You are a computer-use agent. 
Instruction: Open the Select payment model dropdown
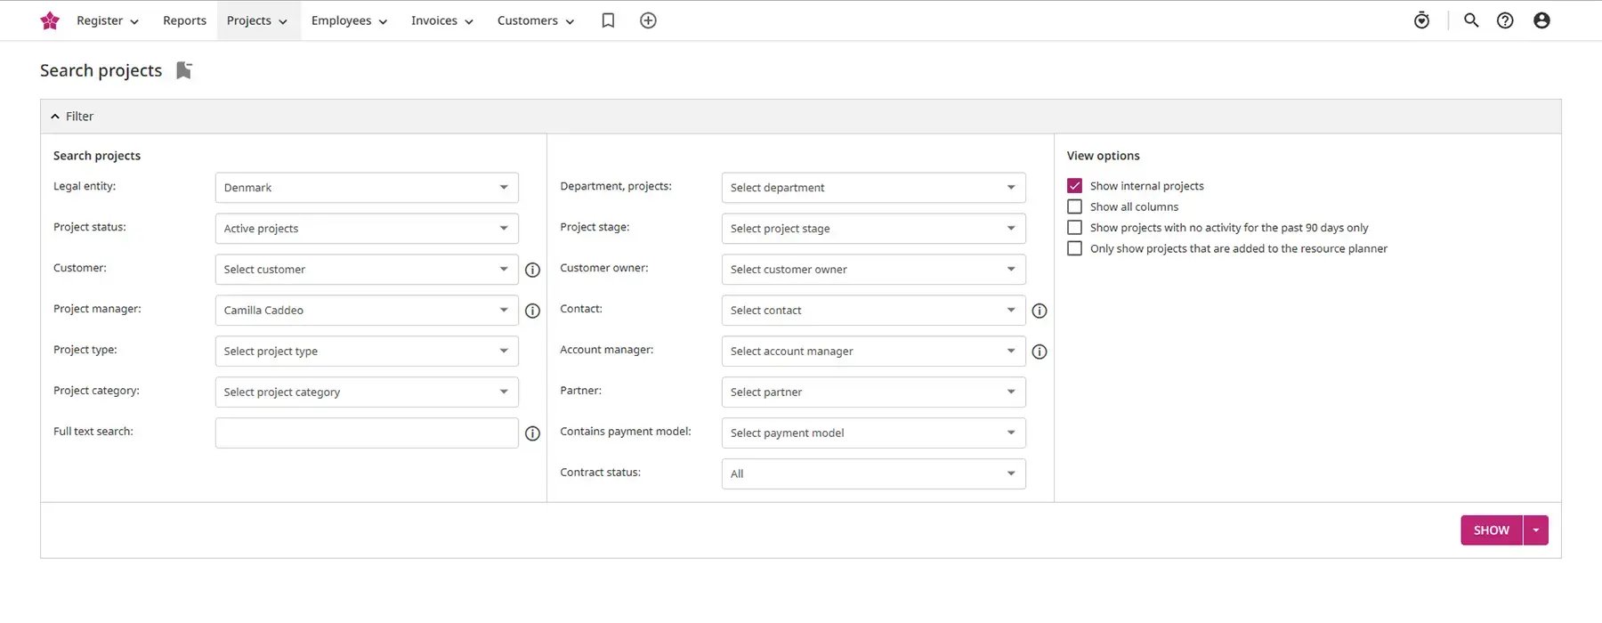point(873,433)
